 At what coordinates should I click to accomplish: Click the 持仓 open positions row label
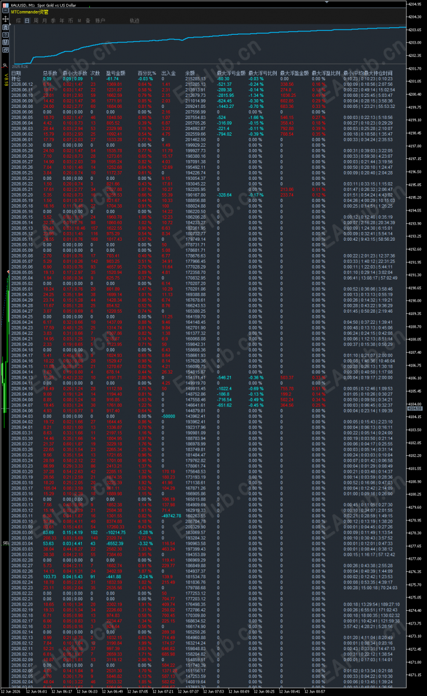[x=16, y=78]
